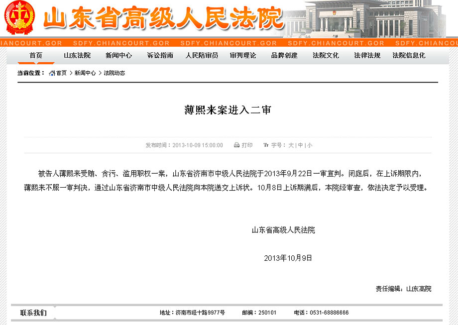Viewport: 458px width, 325px height.
Task: Click the 打印 print link
Action: 247,145
